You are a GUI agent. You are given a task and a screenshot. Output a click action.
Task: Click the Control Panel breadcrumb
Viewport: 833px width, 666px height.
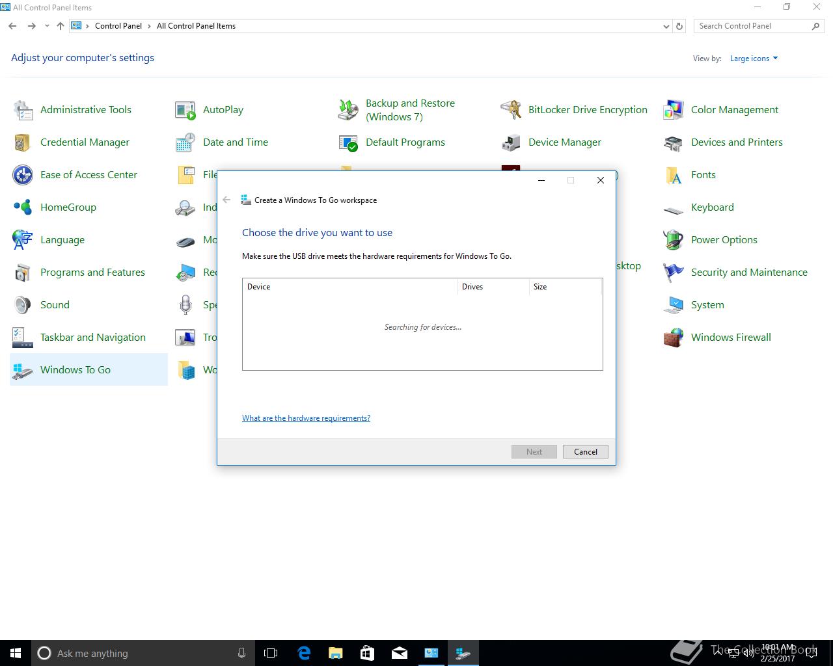(118, 26)
